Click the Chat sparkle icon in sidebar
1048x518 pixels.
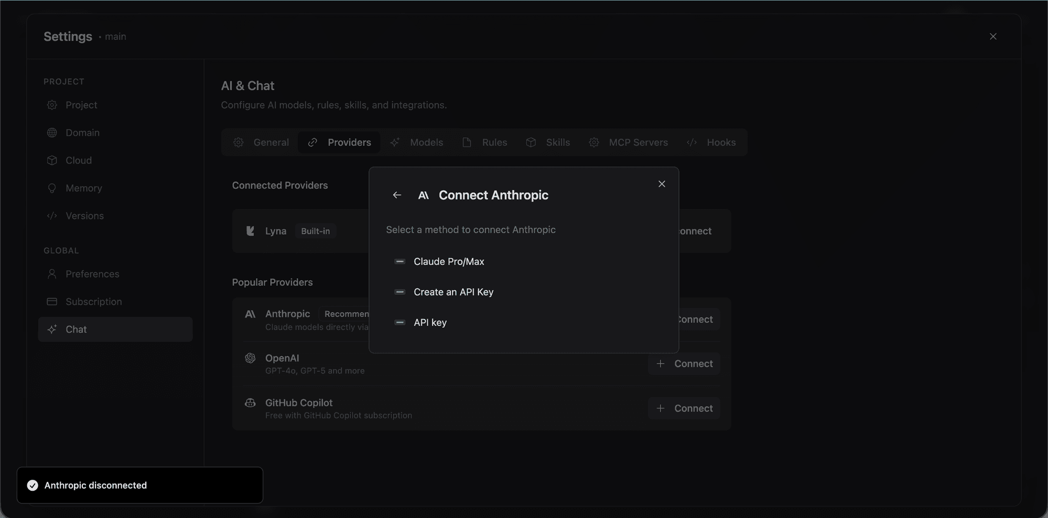pos(52,329)
